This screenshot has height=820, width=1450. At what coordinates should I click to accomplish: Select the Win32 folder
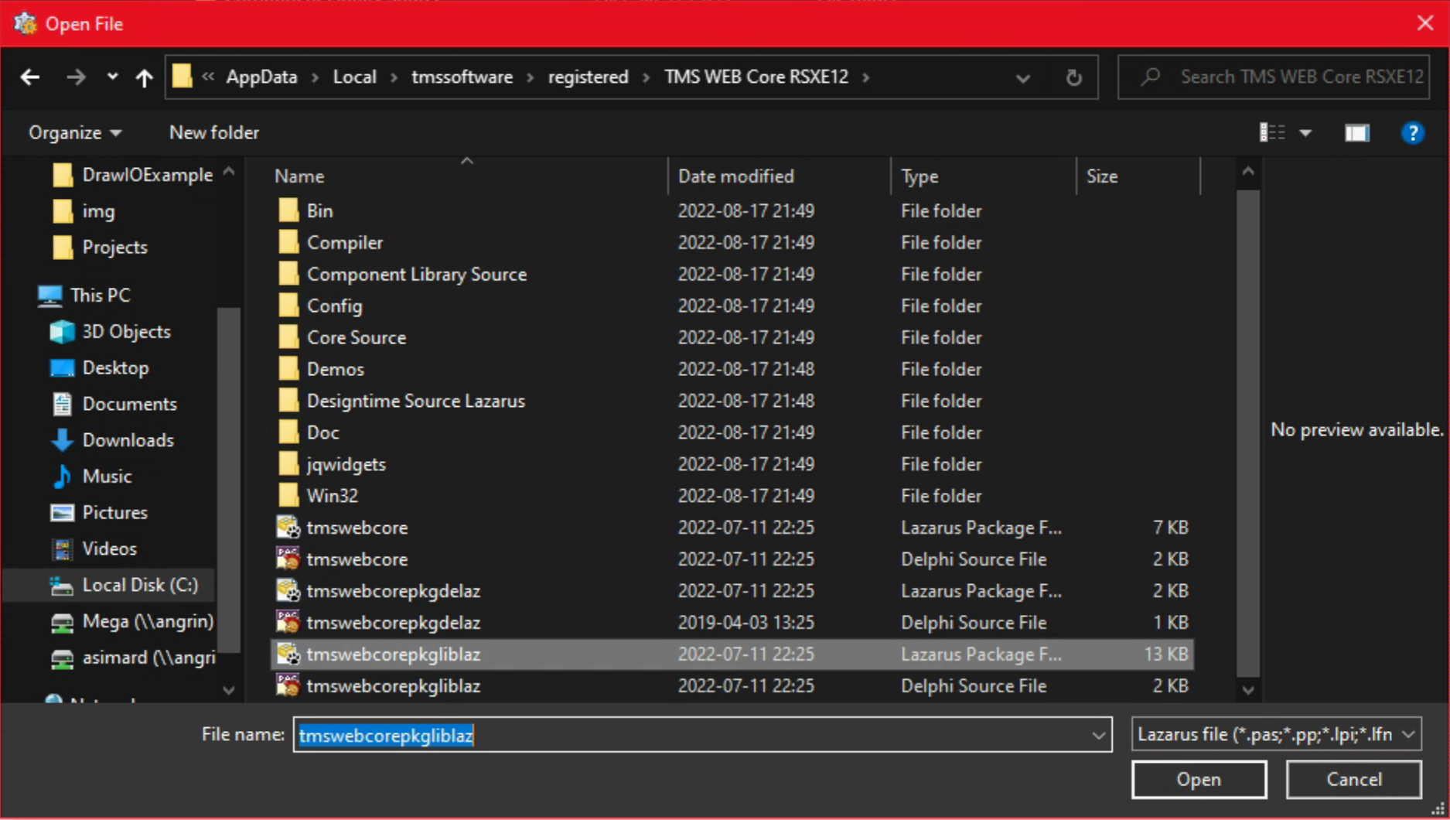(x=732, y=496)
